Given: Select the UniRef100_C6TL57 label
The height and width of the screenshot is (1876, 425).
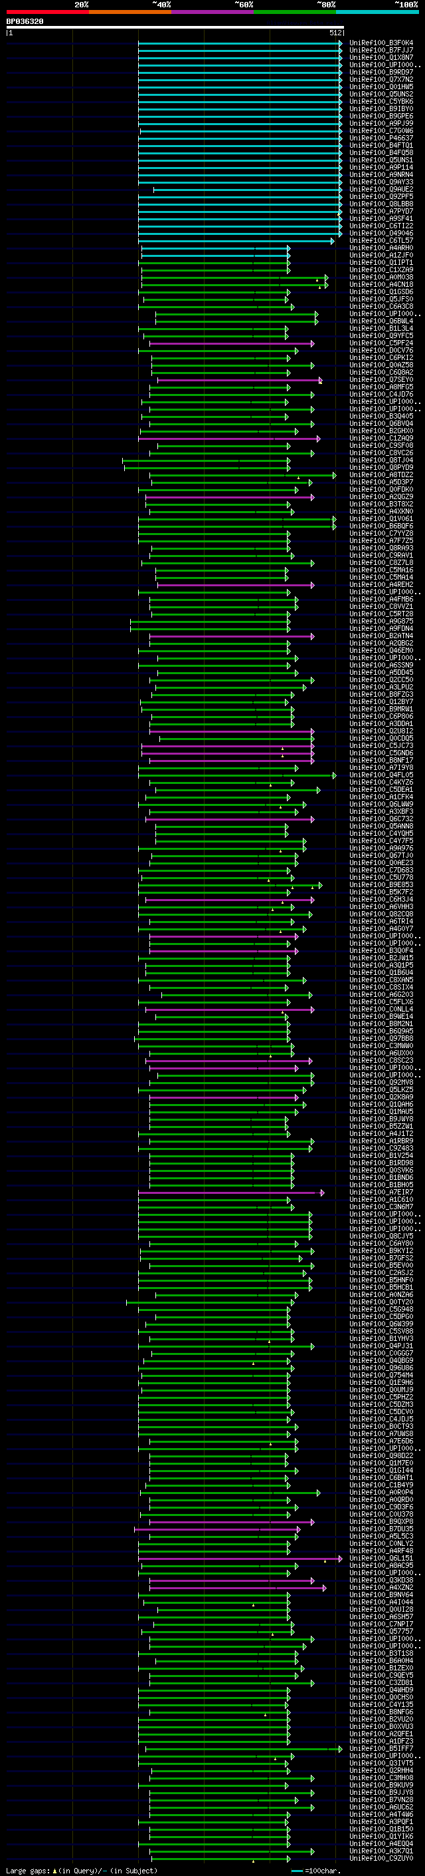Looking at the screenshot, I should tap(381, 240).
